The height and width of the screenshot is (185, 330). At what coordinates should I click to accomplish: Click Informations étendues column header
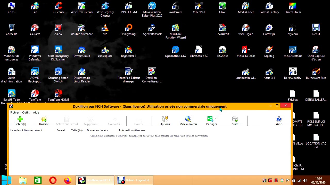[132, 130]
